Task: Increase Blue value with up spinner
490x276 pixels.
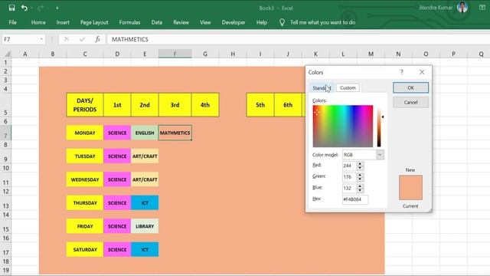Action: click(360, 186)
